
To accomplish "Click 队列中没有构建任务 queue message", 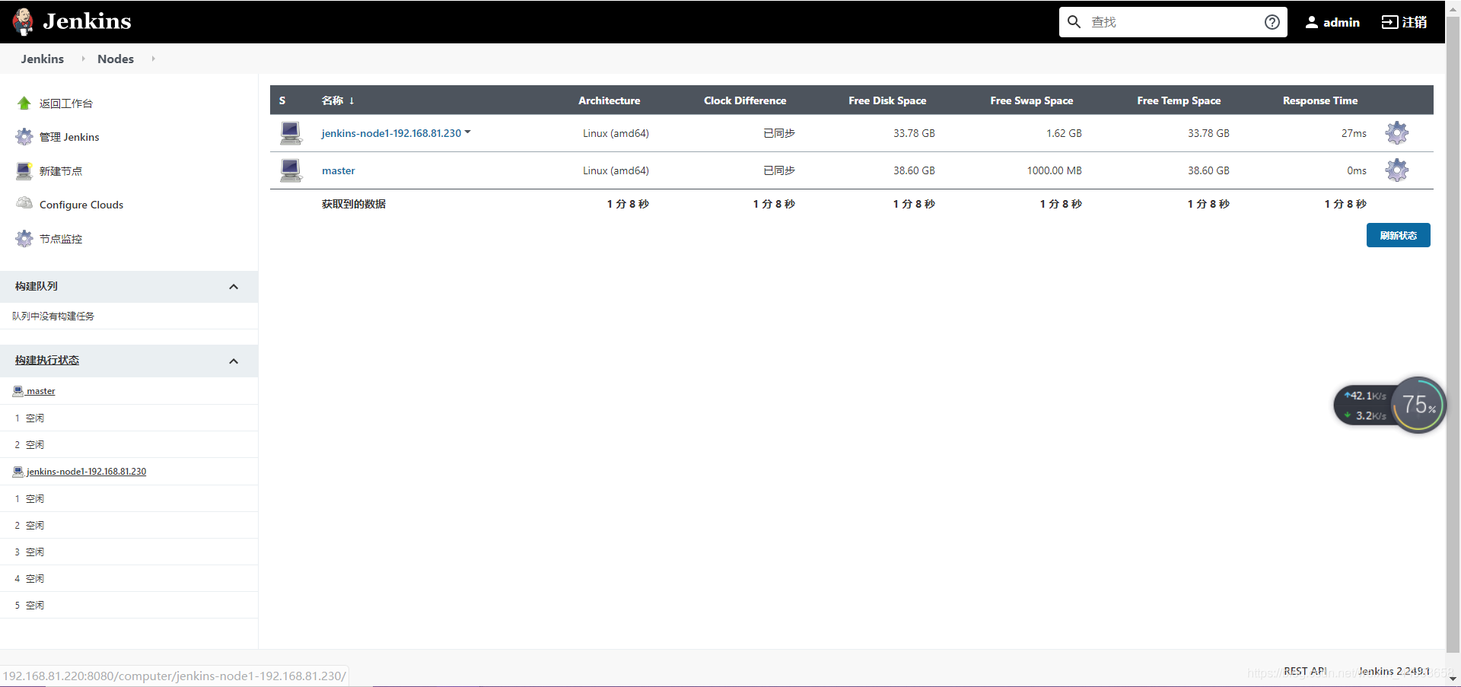I will pos(53,316).
